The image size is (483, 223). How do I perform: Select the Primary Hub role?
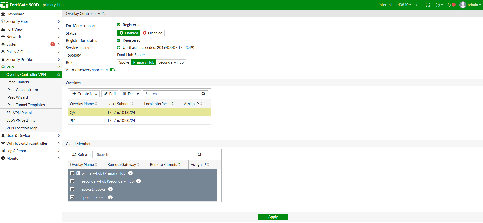click(x=144, y=62)
